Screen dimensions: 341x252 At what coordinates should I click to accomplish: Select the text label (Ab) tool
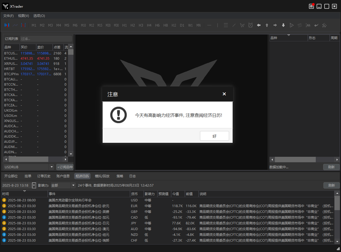(x=308, y=25)
